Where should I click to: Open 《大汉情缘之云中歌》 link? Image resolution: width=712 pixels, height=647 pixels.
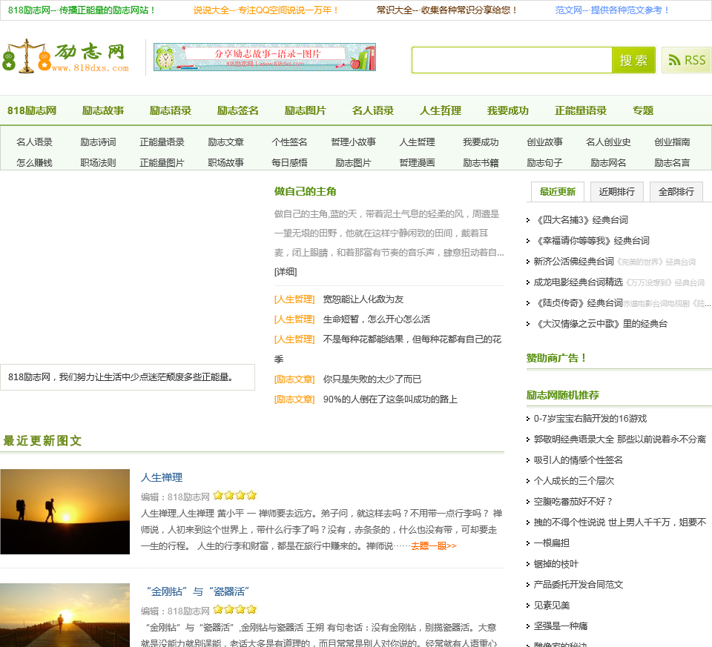click(x=601, y=324)
